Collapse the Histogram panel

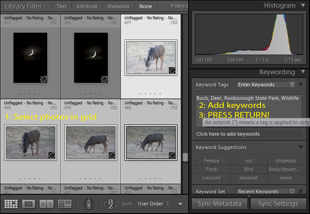pos(303,5)
